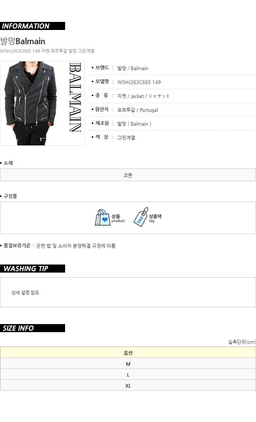Click the model number W5HJ263C665 149 value
The height and width of the screenshot is (422, 256).
(139, 82)
